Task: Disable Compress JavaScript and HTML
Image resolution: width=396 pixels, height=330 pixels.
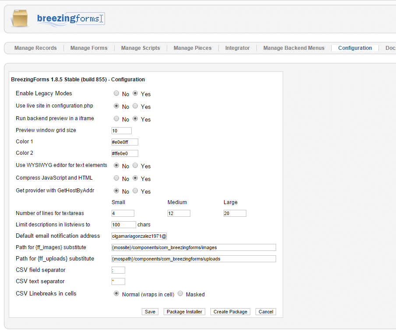Action: click(116, 178)
